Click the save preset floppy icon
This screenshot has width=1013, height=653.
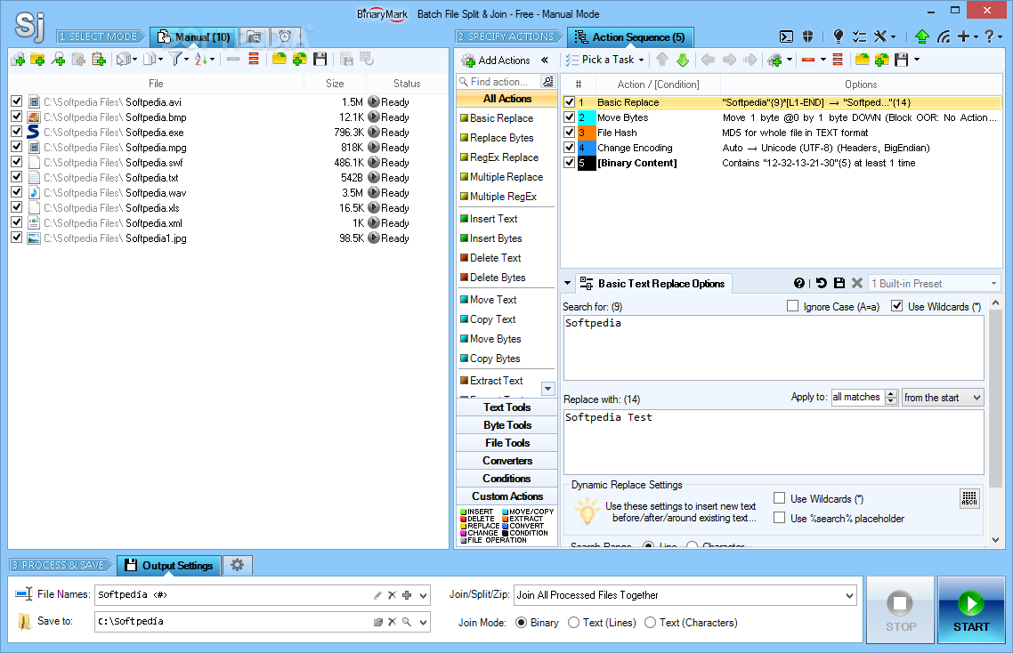click(839, 283)
